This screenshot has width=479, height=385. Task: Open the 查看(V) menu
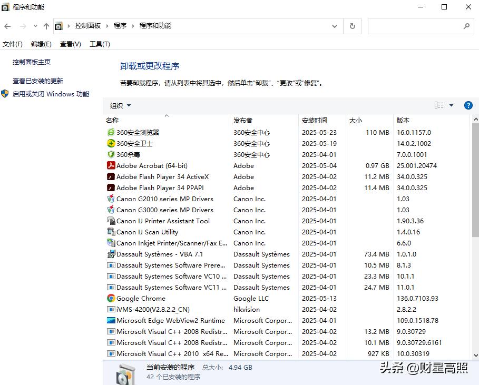pyautogui.click(x=71, y=44)
